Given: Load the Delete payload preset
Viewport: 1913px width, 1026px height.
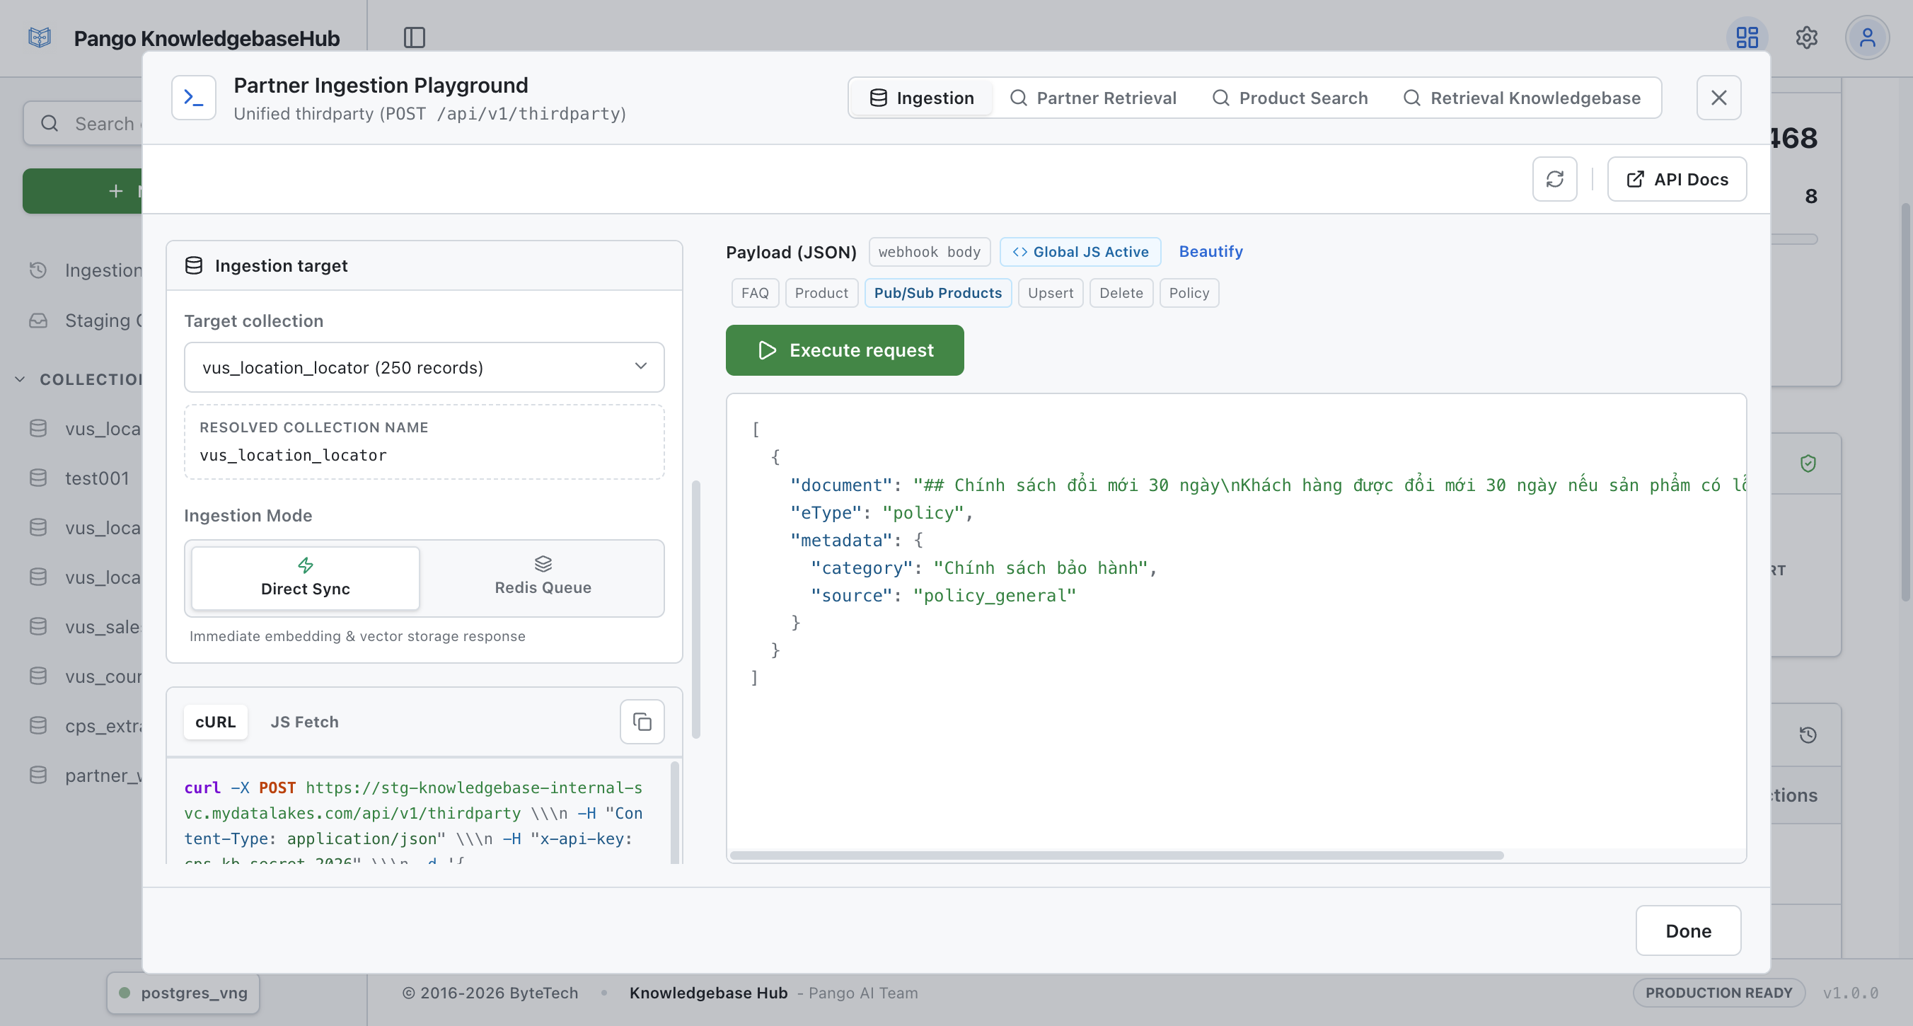Looking at the screenshot, I should (x=1121, y=293).
